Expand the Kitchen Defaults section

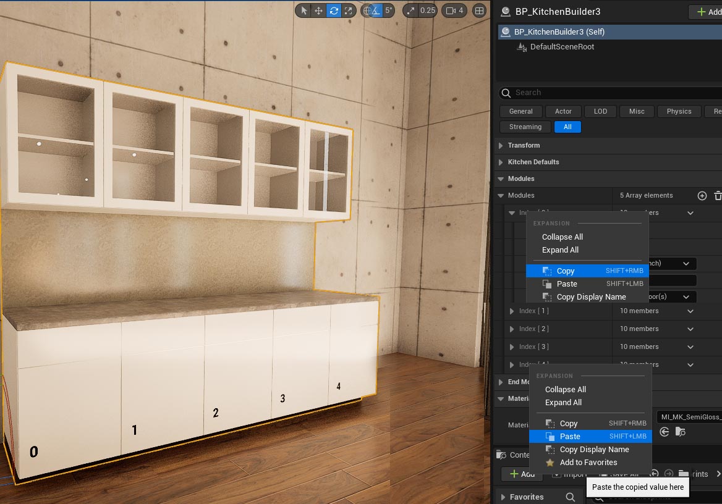tap(501, 162)
